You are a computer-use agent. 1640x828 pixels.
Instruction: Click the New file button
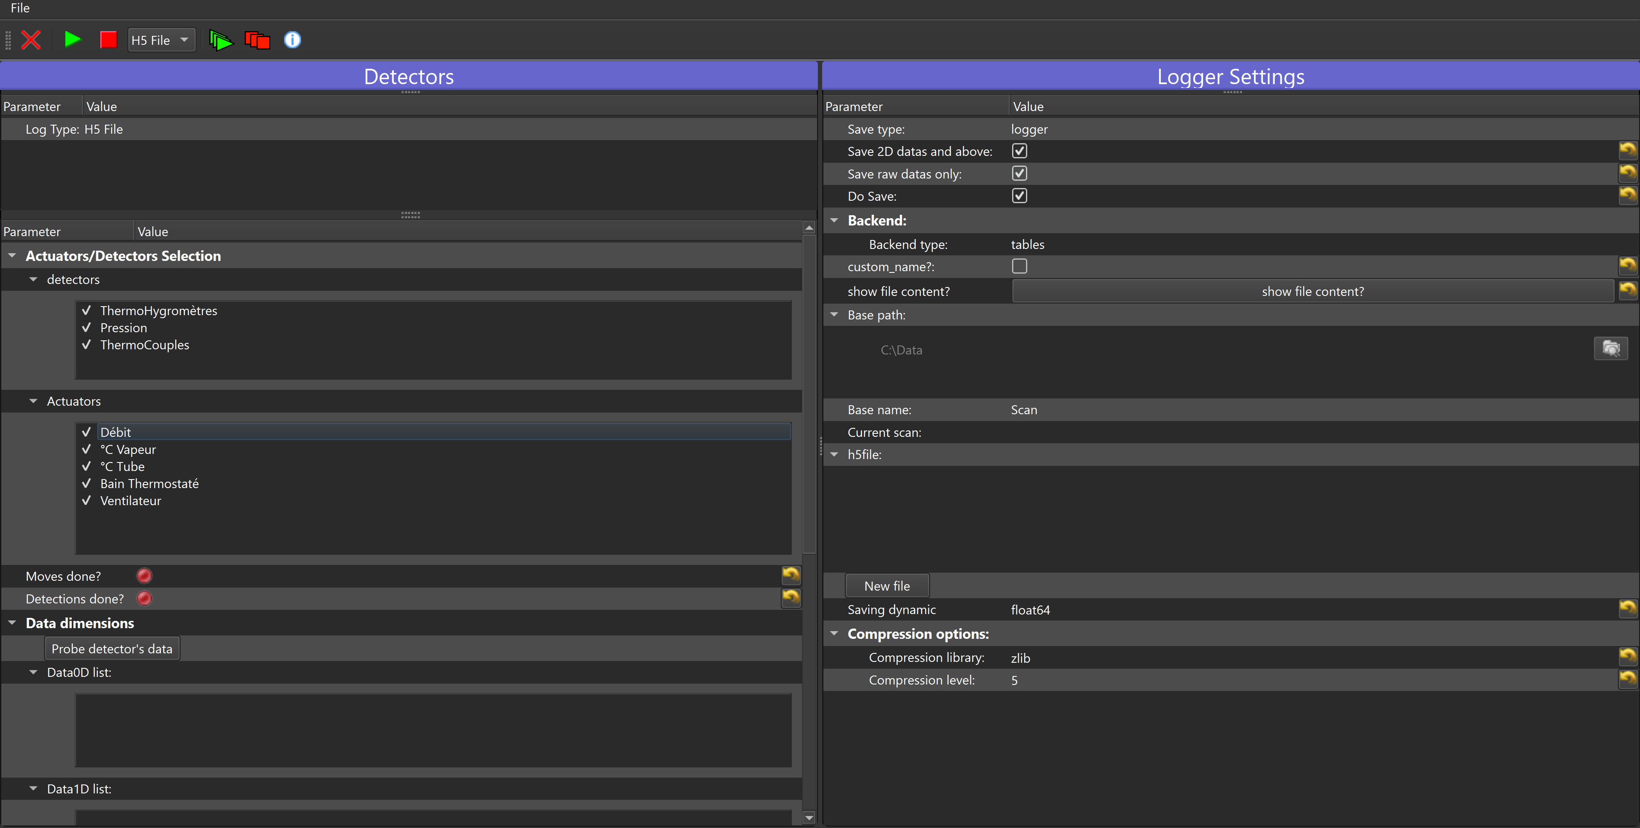(x=887, y=585)
